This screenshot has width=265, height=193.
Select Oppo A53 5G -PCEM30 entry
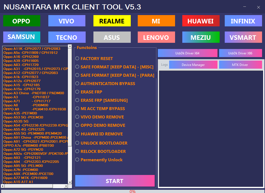point(23,117)
